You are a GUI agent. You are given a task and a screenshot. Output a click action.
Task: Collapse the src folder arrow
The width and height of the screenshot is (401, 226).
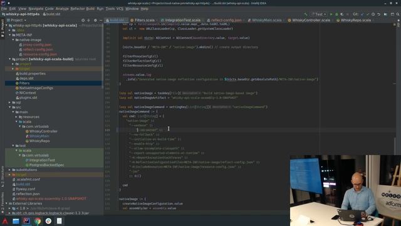(x=10, y=107)
